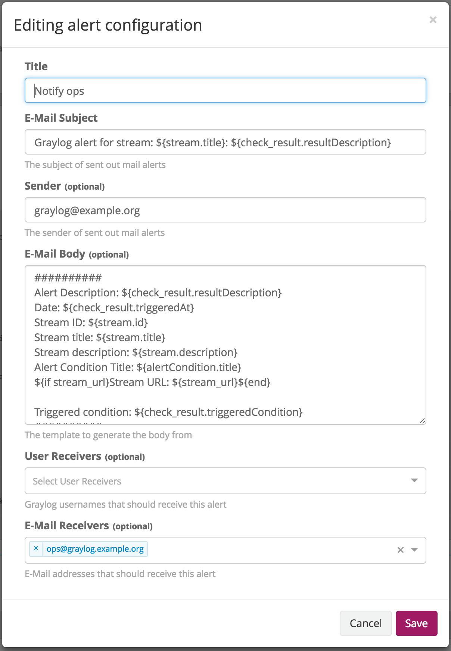Screen dimensions: 451x651
Task: Cancel editing the alert configuration
Action: point(366,623)
